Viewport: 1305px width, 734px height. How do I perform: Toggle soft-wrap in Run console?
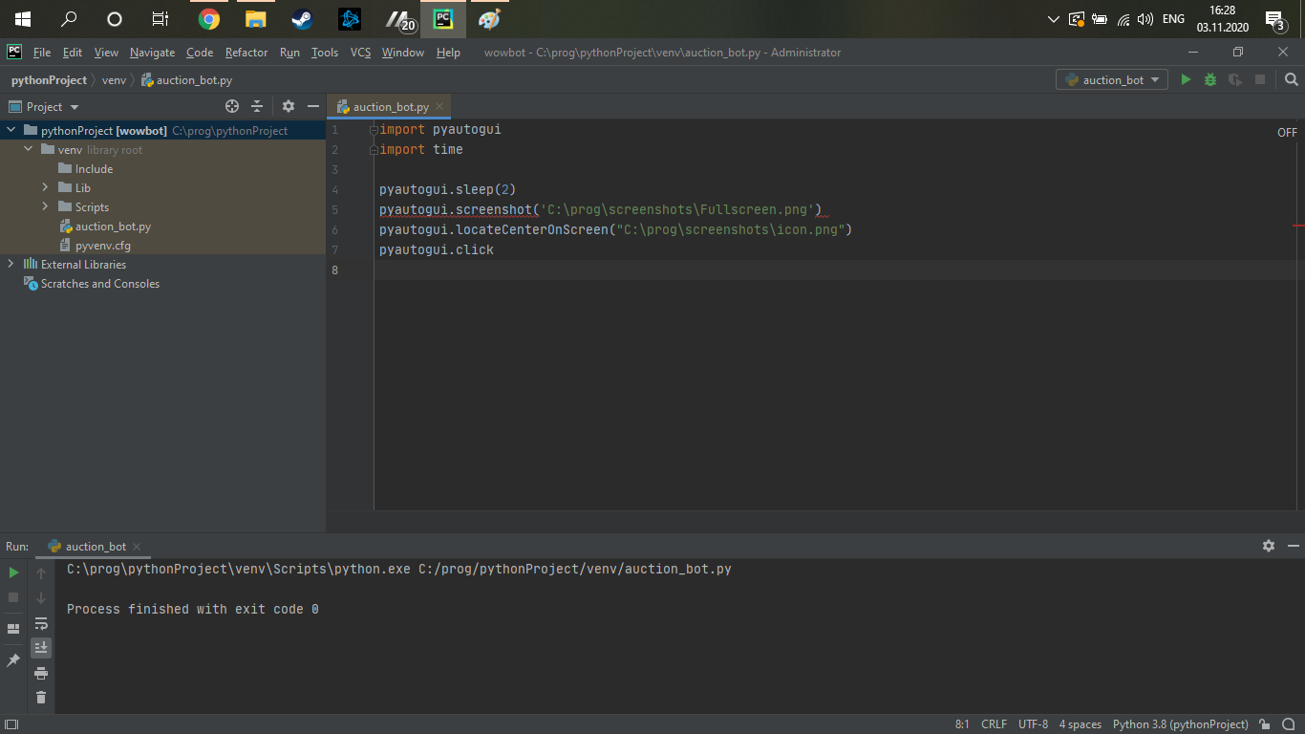tap(41, 623)
